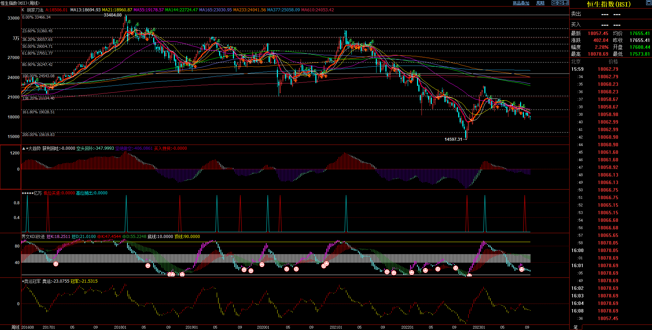Select the 大趋势 panel's Y-axis box
Screen dimensions: 652x330
coord(10,167)
